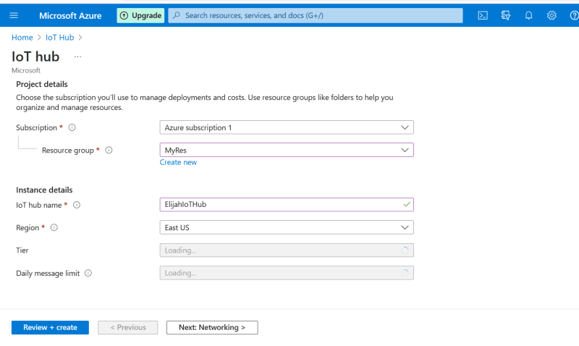
Task: Click the Review + create button
Action: pyautogui.click(x=50, y=327)
